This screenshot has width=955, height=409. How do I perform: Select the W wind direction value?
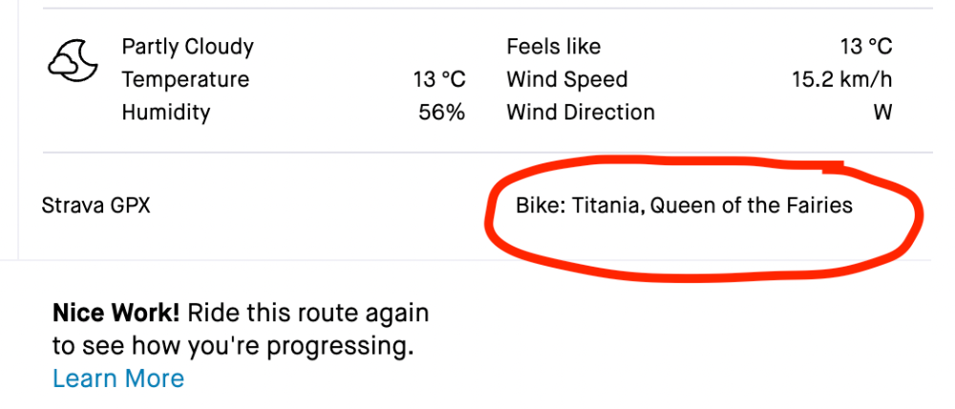[882, 112]
